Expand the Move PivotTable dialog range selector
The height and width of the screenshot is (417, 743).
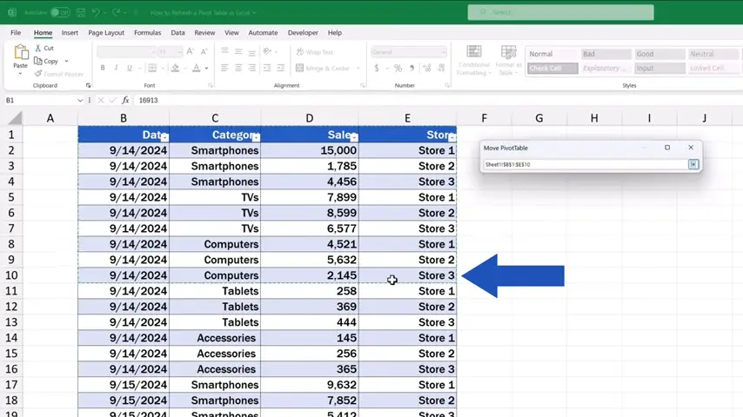tap(693, 164)
